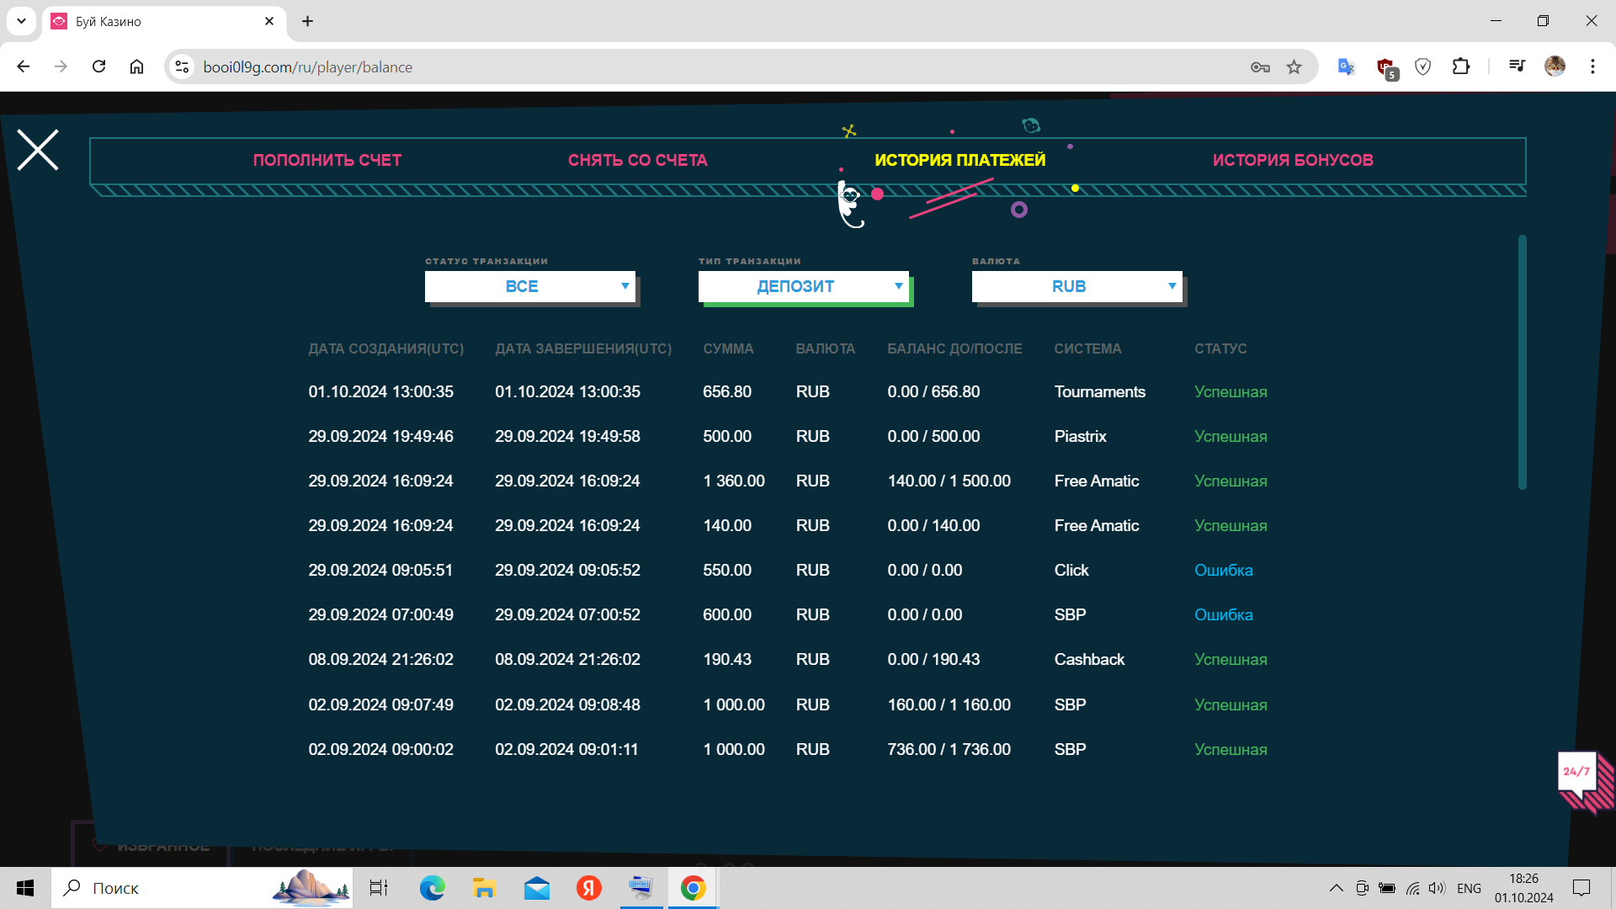Go to the browser home page
Viewport: 1616px width, 909px height.
[x=136, y=67]
